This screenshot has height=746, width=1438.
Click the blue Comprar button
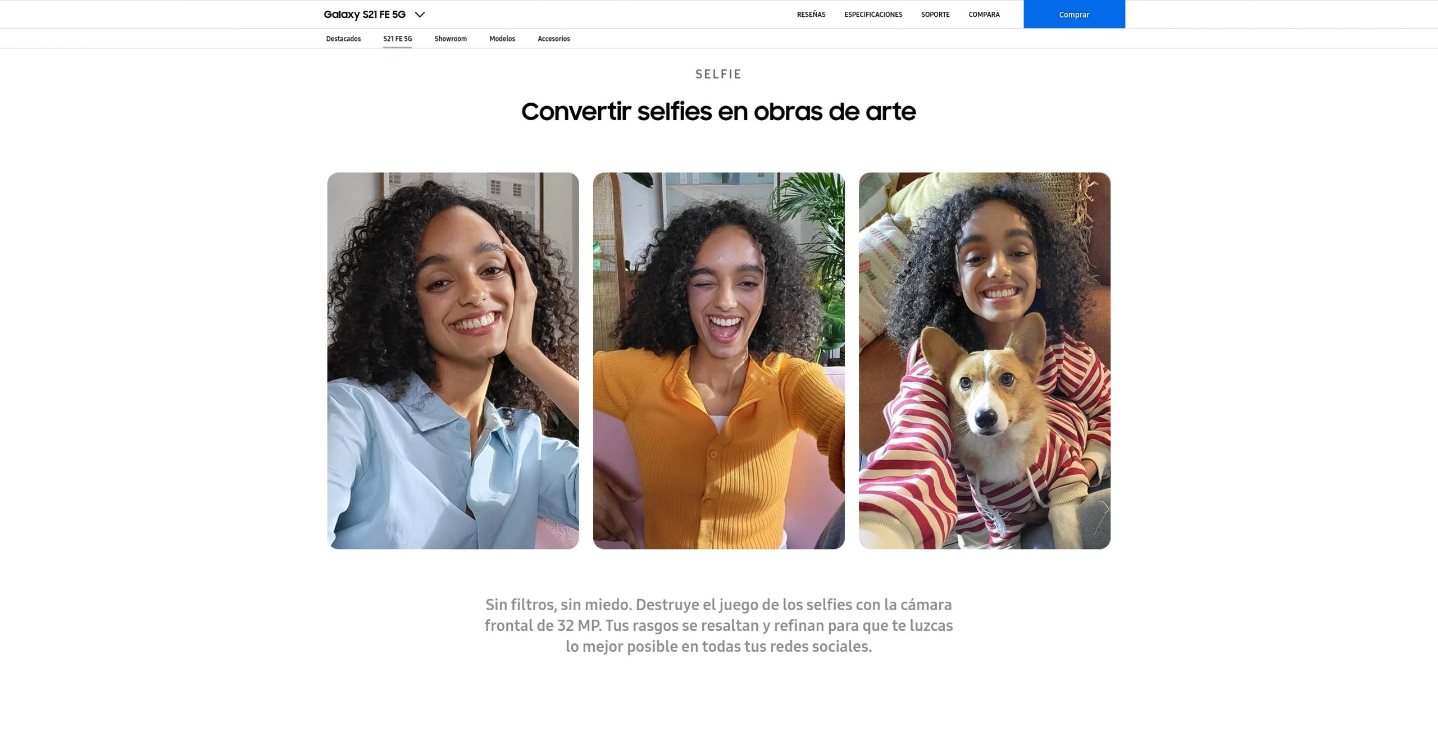click(1074, 14)
